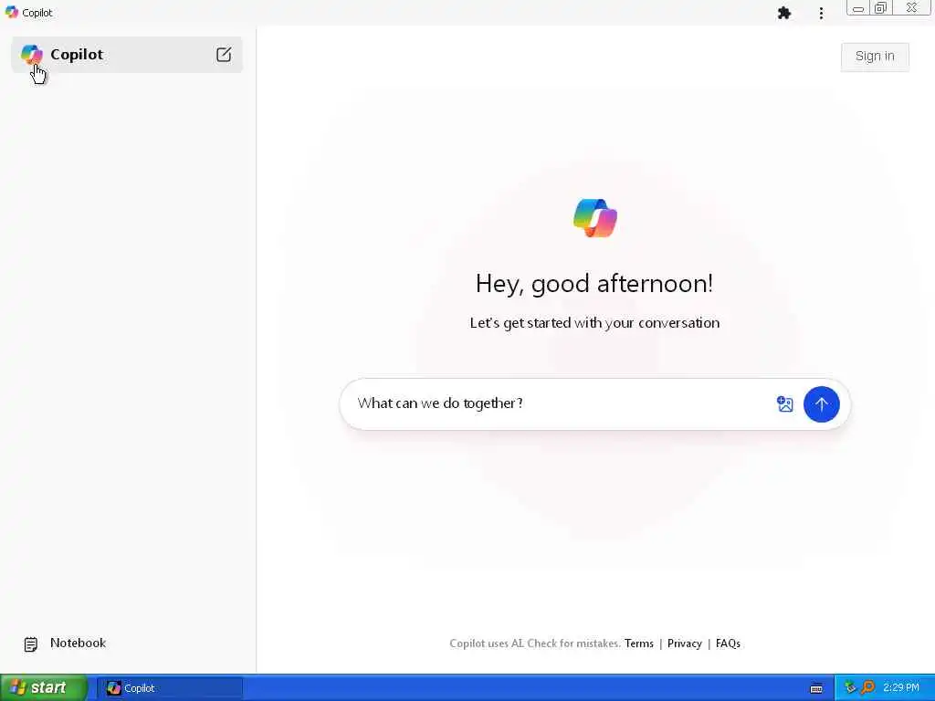The image size is (935, 701).
Task: Click 'Copilot uses AI. Check for mistakes.' text
Action: click(x=535, y=643)
